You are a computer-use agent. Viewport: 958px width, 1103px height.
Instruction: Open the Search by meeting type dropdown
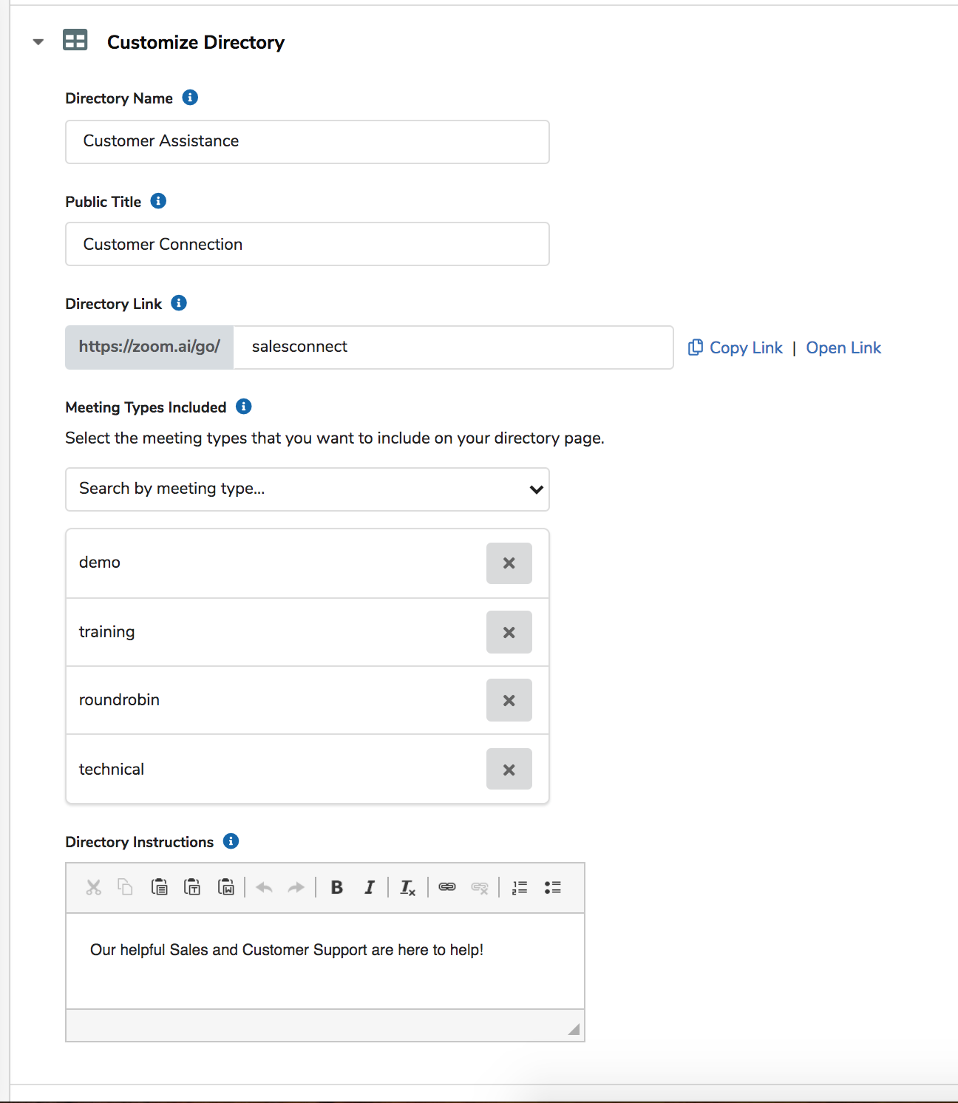tap(308, 489)
